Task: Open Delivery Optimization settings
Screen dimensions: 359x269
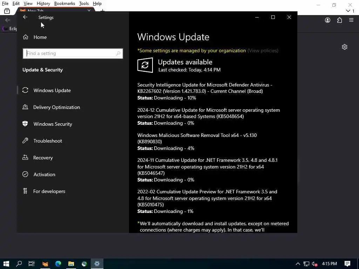Action: point(56,107)
